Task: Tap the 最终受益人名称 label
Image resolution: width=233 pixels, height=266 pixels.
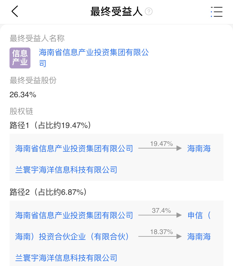Action: point(37,39)
